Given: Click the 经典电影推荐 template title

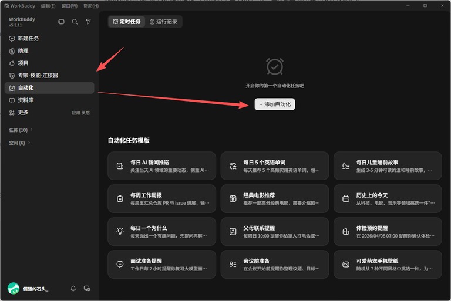Looking at the screenshot, I should click(x=259, y=195).
